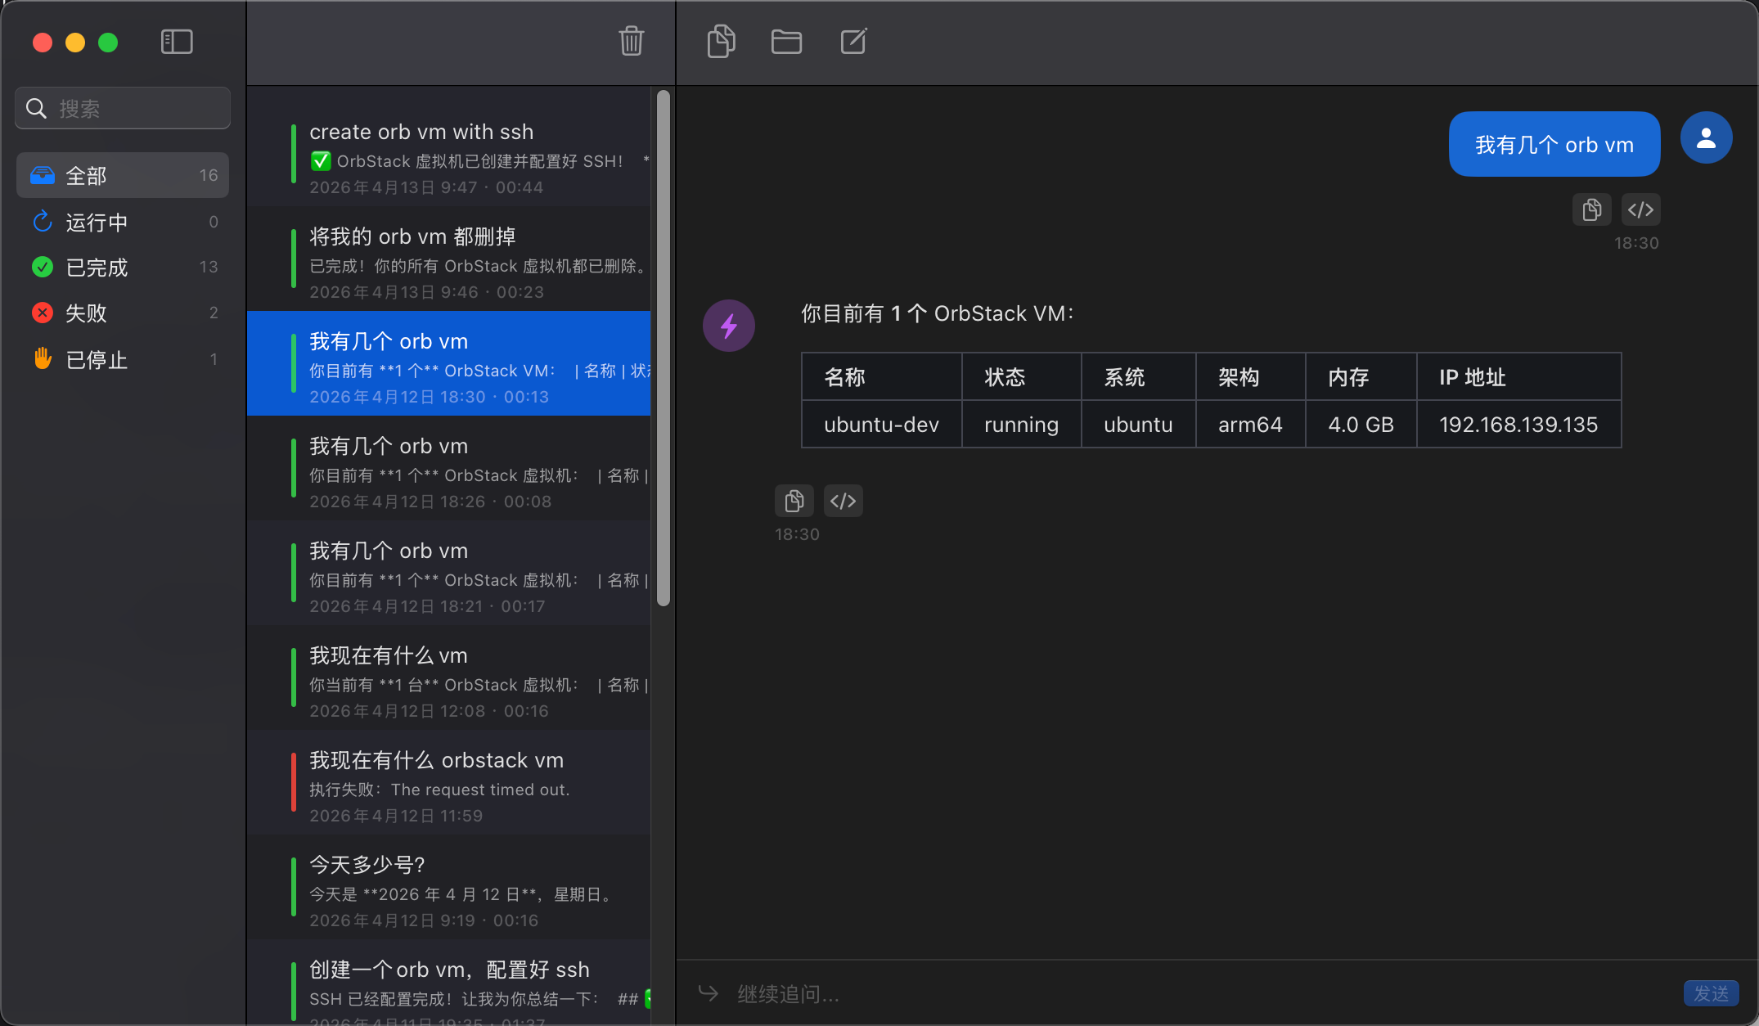This screenshot has height=1026, width=1759.
Task: Select '我有几个 orb vm' conversation from 18:30
Action: [449, 363]
